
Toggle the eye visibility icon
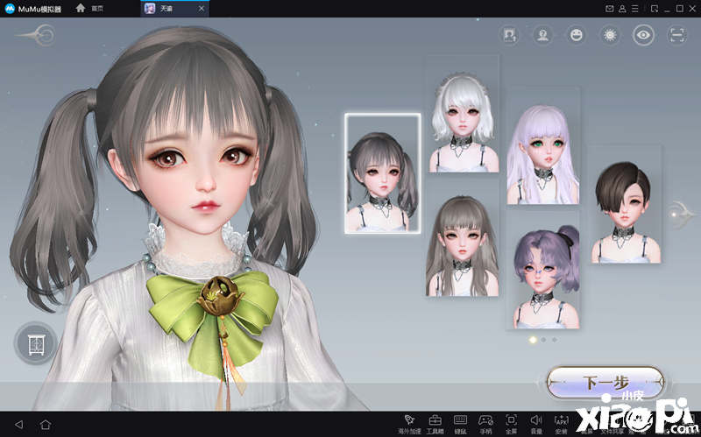643,35
